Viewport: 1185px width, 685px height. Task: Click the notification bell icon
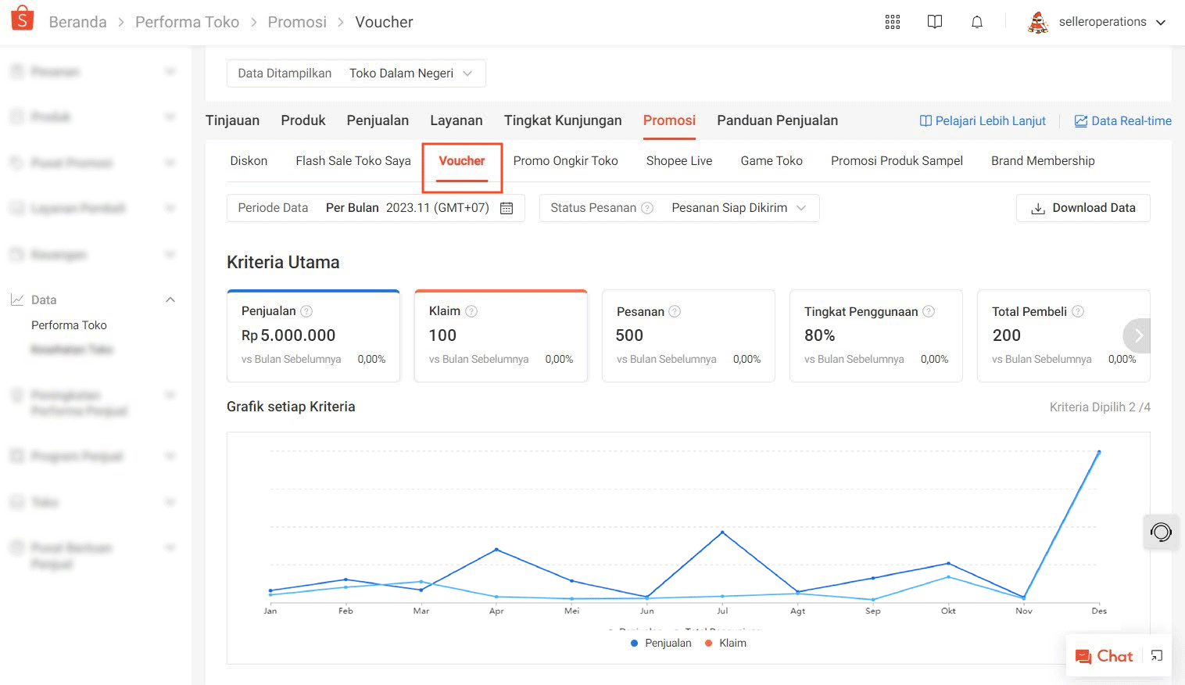976,22
